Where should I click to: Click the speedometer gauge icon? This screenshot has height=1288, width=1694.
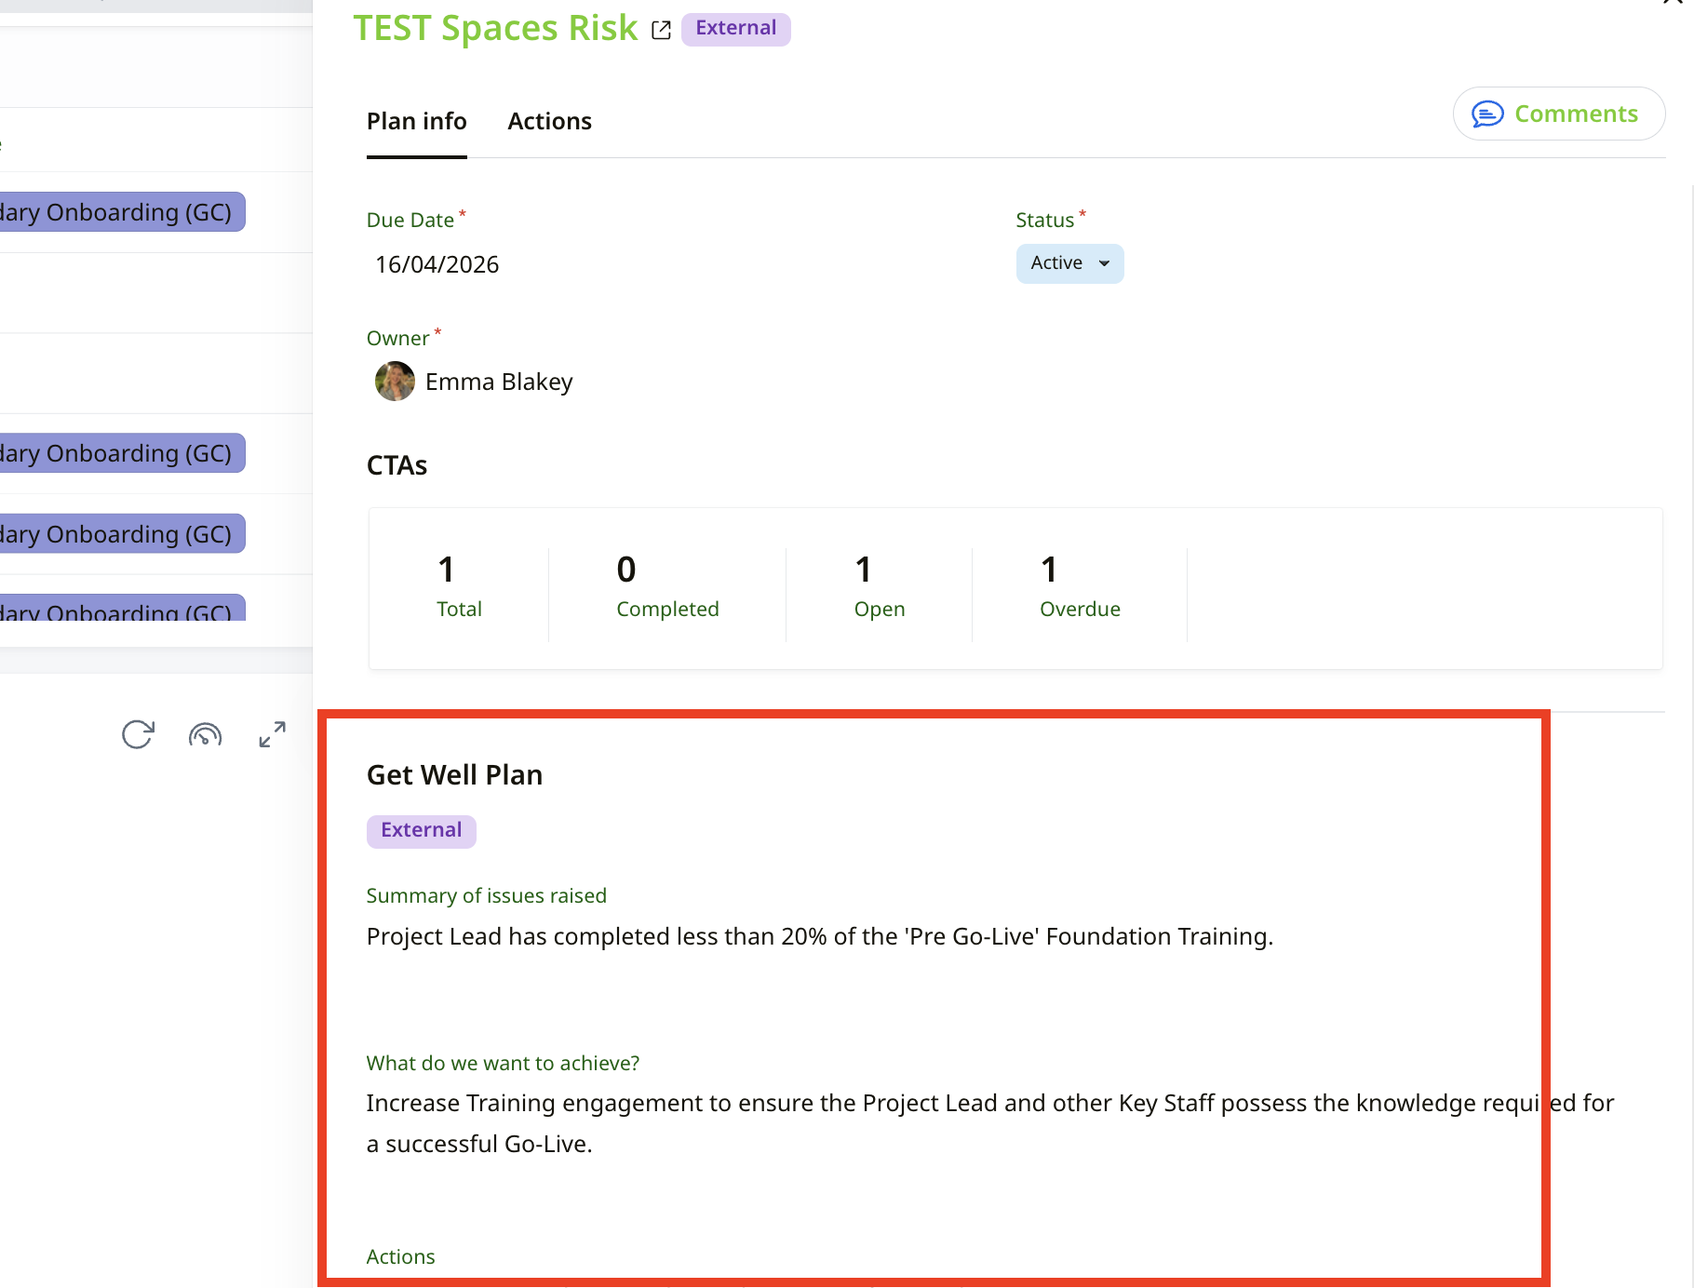(x=205, y=735)
